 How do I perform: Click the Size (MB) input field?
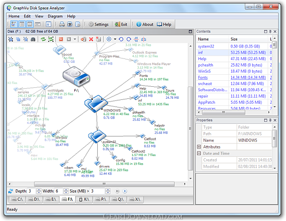[x=98, y=191]
